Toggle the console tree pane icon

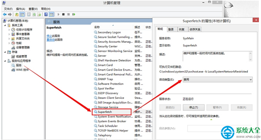click(22, 15)
